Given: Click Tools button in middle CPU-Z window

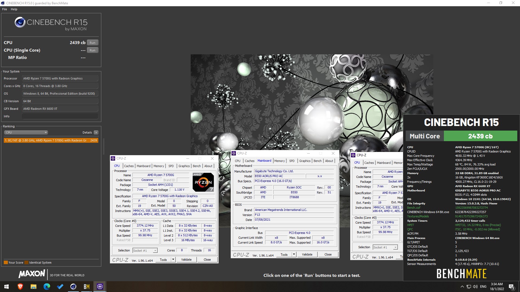Looking at the screenshot, I should point(284,255).
